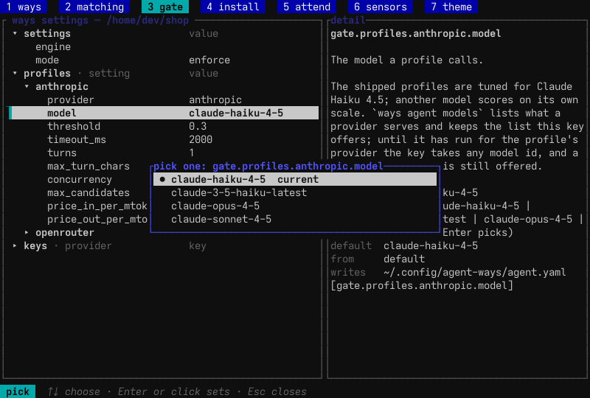Open the 2 matching tab
Viewport: 590px width, 398px height.
point(94,7)
